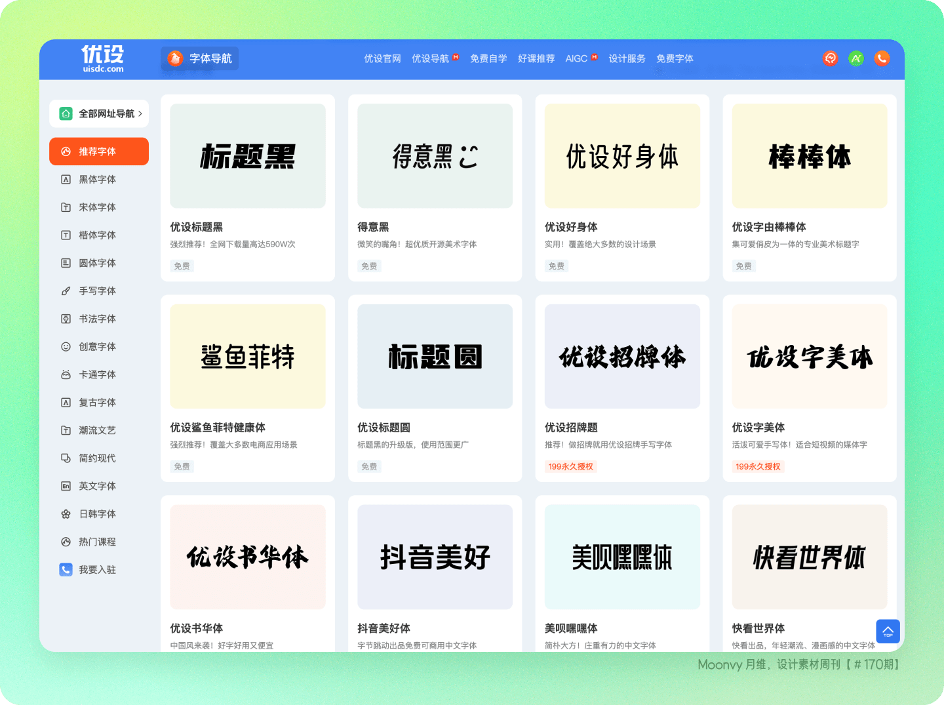Open AIGC in the top navigation
This screenshot has width=944, height=705.
pos(576,58)
